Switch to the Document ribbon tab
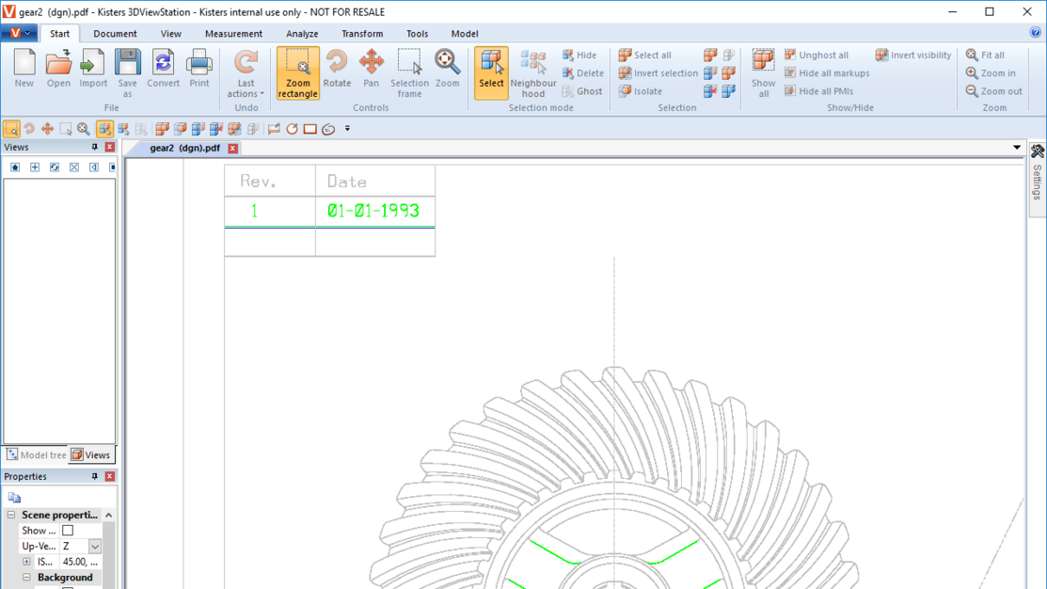 (115, 33)
